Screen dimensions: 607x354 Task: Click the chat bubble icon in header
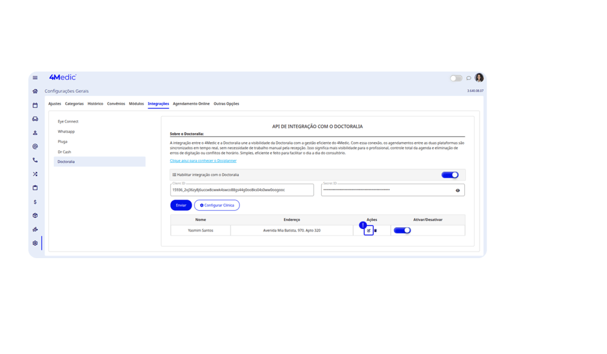[468, 78]
